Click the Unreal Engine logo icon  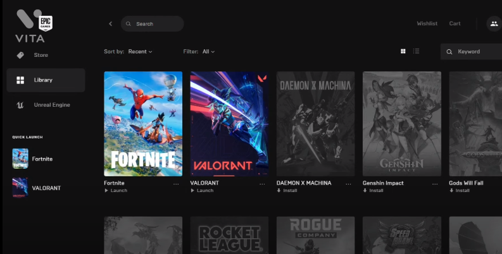(x=20, y=105)
